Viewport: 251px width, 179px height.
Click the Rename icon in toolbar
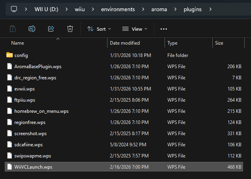[x=32, y=29]
